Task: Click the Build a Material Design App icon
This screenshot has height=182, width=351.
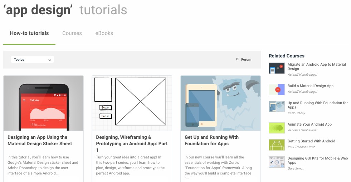Action: pyautogui.click(x=277, y=90)
